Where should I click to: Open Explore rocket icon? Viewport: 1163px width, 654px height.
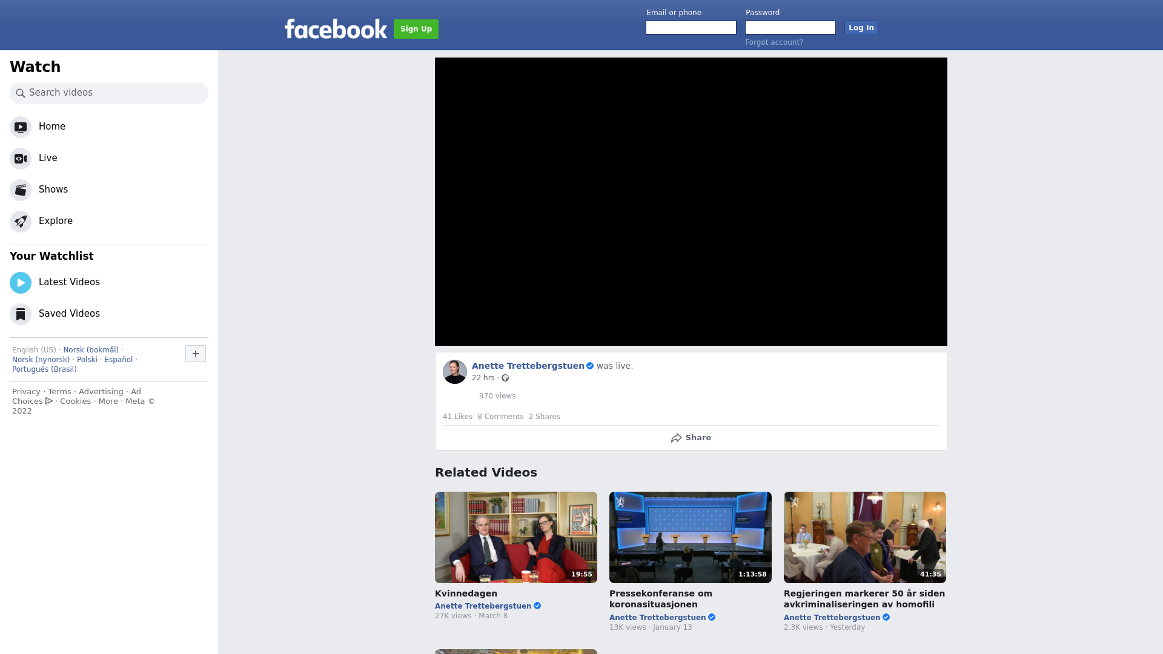click(x=21, y=222)
